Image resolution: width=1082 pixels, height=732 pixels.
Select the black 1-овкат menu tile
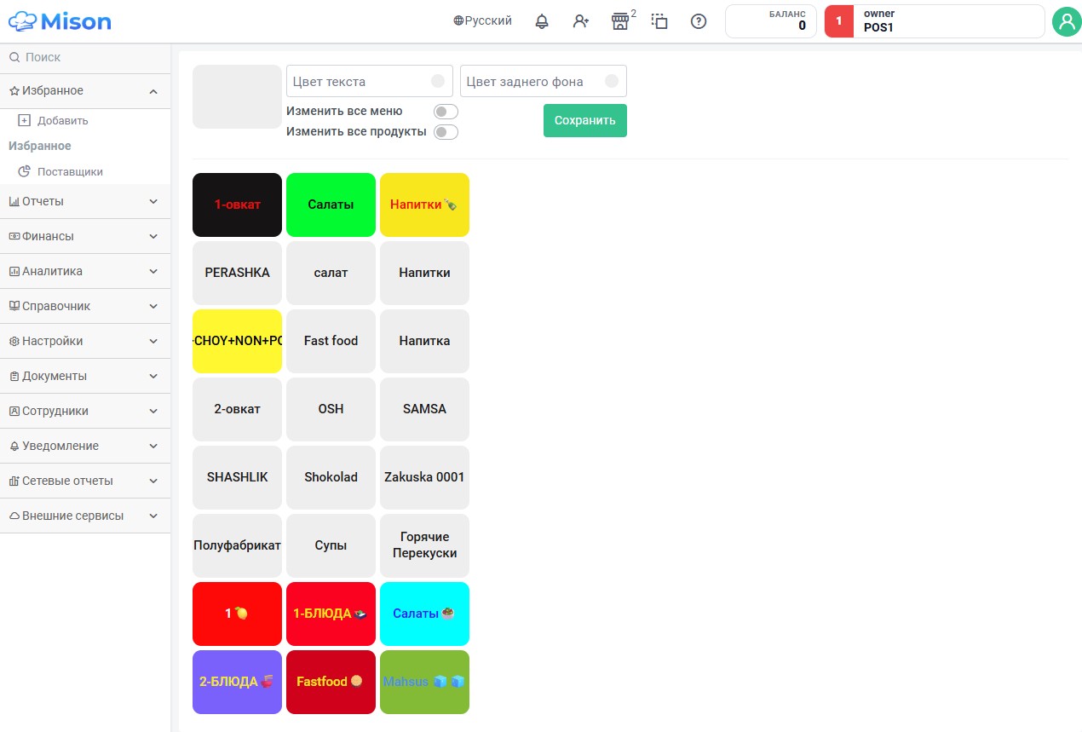click(x=237, y=205)
